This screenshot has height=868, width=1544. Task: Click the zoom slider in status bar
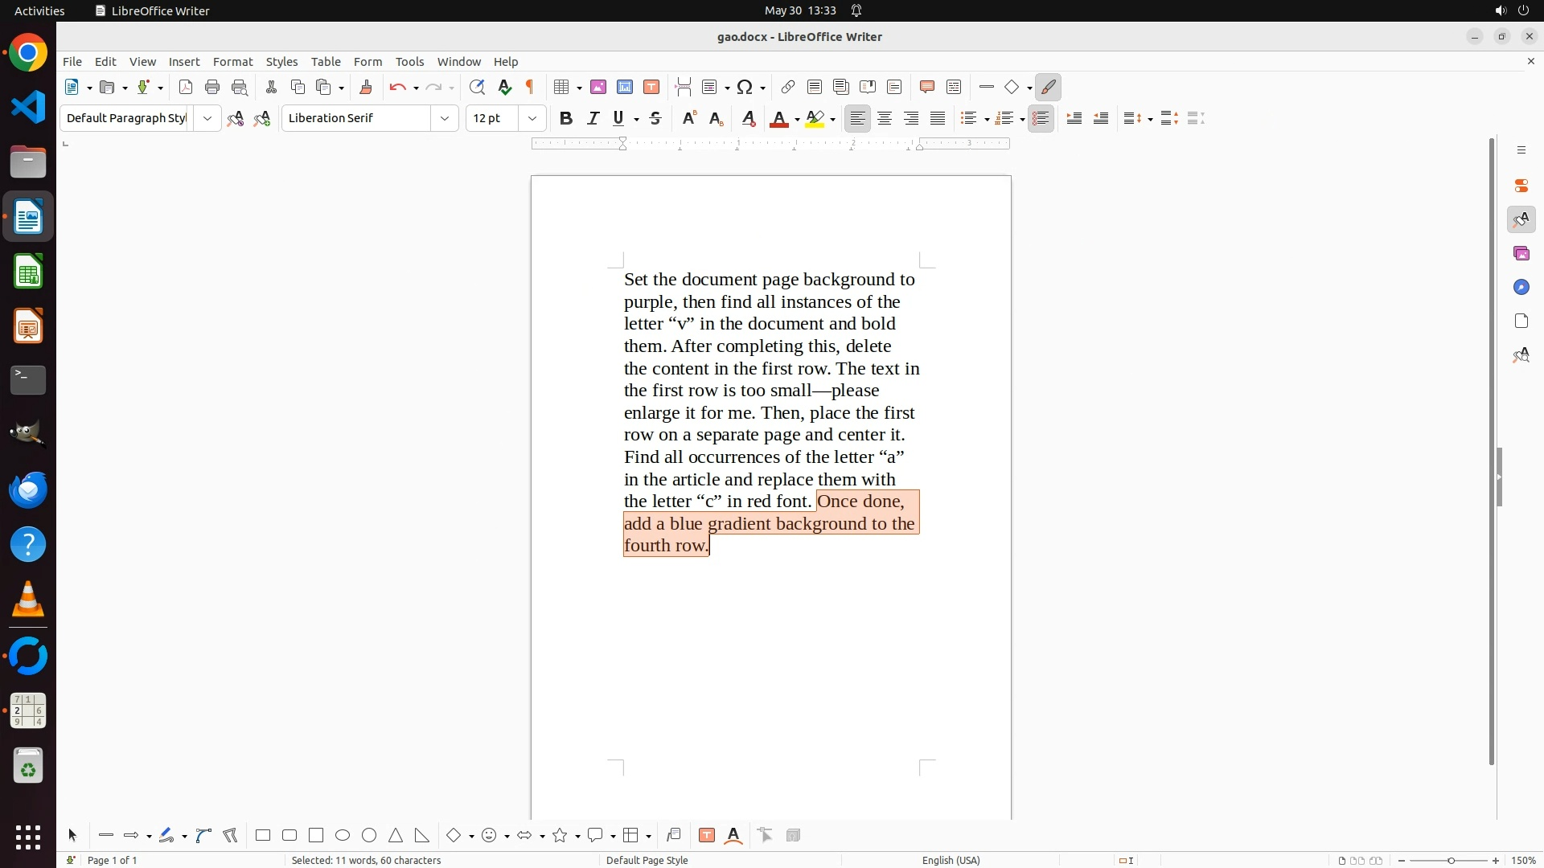1451,860
